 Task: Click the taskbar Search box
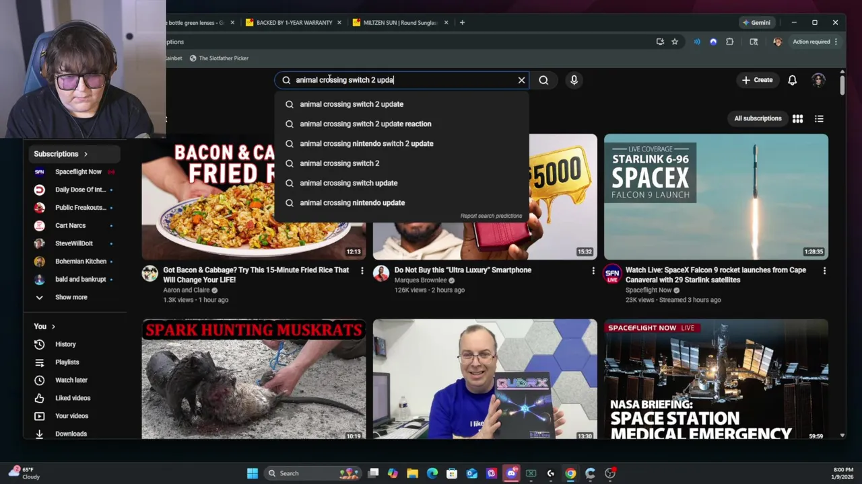coord(313,473)
